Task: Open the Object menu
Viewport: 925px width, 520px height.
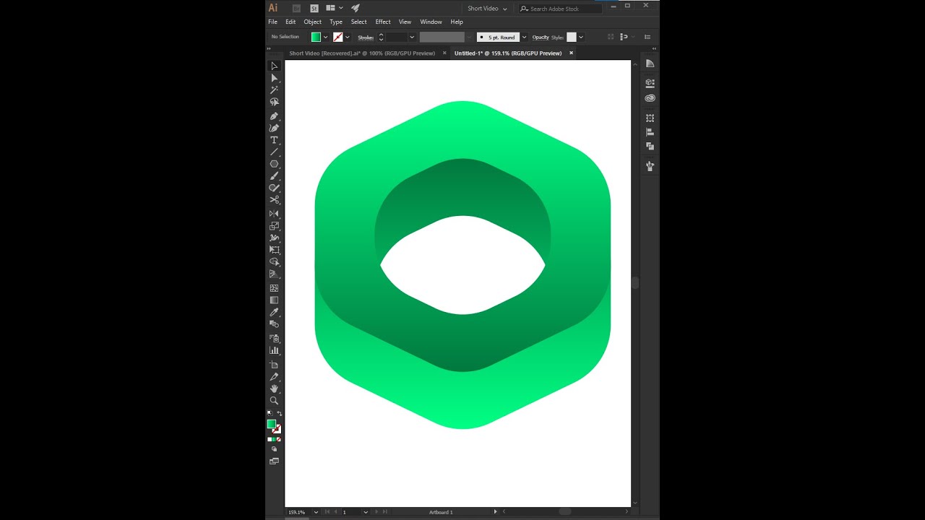Action: 312,22
